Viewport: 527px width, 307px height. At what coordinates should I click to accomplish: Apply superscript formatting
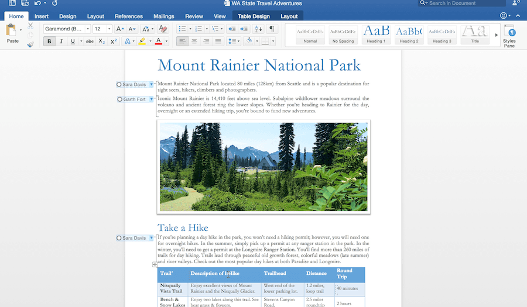[114, 42]
